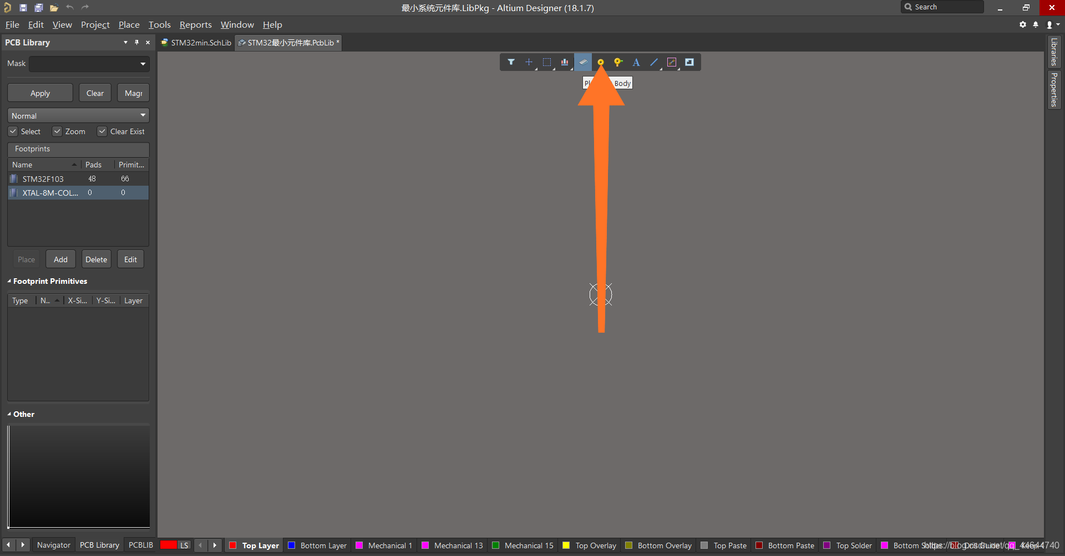
Task: Click the blue Bottom Layer swatch
Action: coord(291,545)
